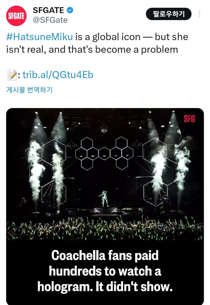Select the SFGATE display name

click(x=49, y=10)
